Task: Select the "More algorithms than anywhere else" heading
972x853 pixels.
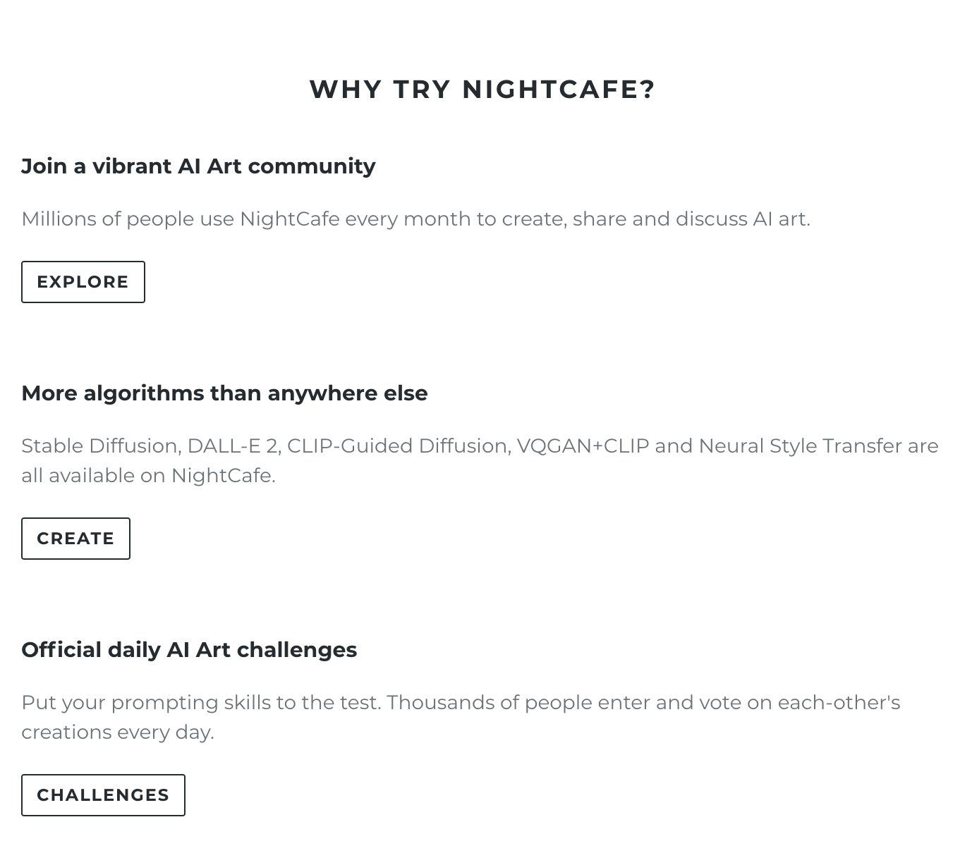Action: click(x=224, y=393)
